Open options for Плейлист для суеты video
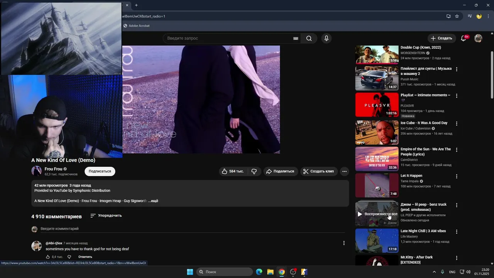The width and height of the screenshot is (494, 278). point(457,69)
